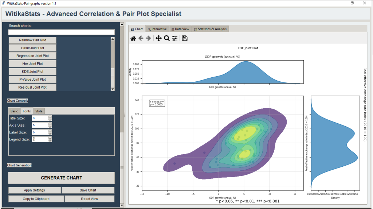Click the Label Size value field
Viewport: 373px width, 209px height.
point(40,132)
